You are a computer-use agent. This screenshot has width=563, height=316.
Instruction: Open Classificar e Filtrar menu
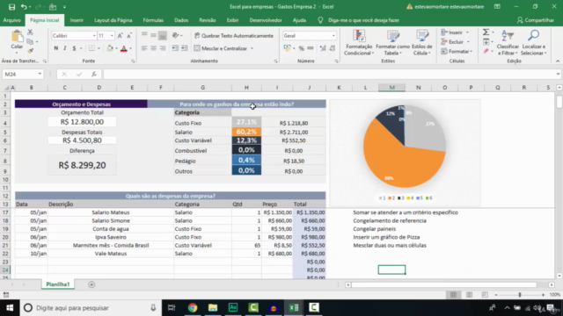pyautogui.click(x=508, y=43)
